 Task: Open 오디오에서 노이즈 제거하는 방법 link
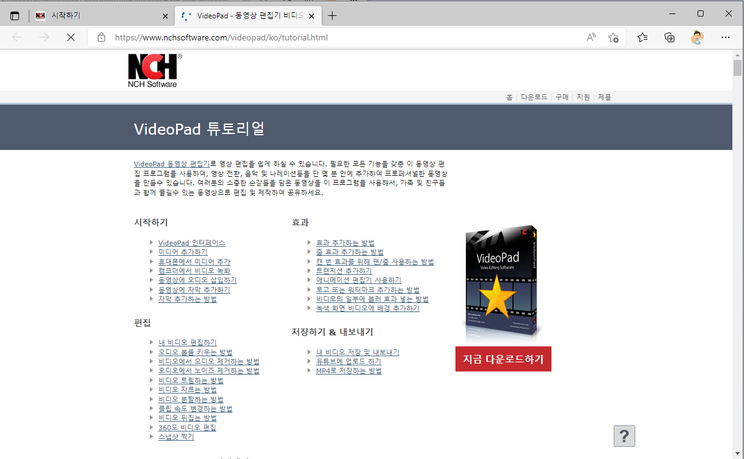[x=209, y=371]
